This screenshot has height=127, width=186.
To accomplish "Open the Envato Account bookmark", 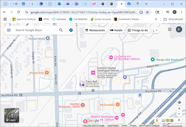I will pos(100,19).
